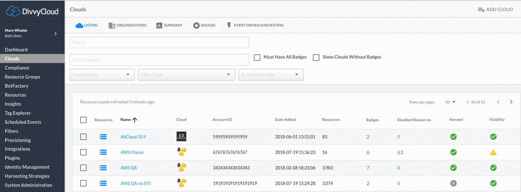
Task: Click visibility checkmark for AWS QA via STS
Action: point(493,183)
